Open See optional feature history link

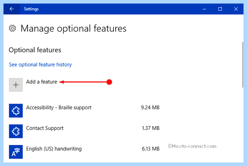40,65
